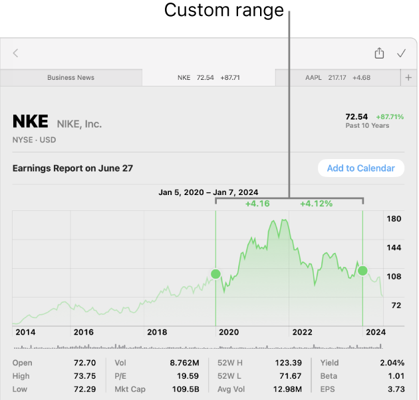Click the P/E value 19.59
Image resolution: width=419 pixels, height=400 pixels.
pyautogui.click(x=188, y=376)
